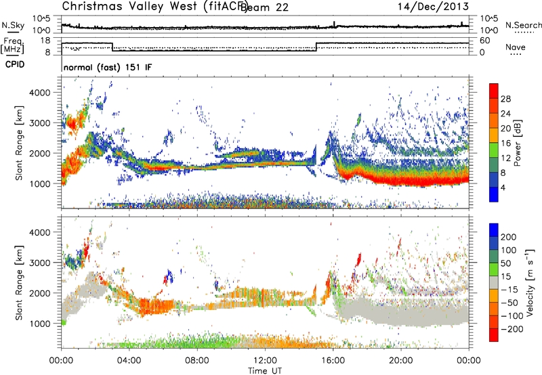Click the 'N.Search' legend label

click(524, 25)
